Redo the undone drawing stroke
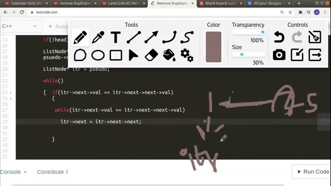Screen dimensions: 331x186 click(297, 37)
